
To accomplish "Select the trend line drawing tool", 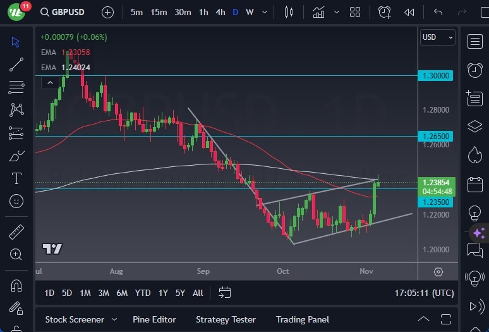I will [x=16, y=65].
